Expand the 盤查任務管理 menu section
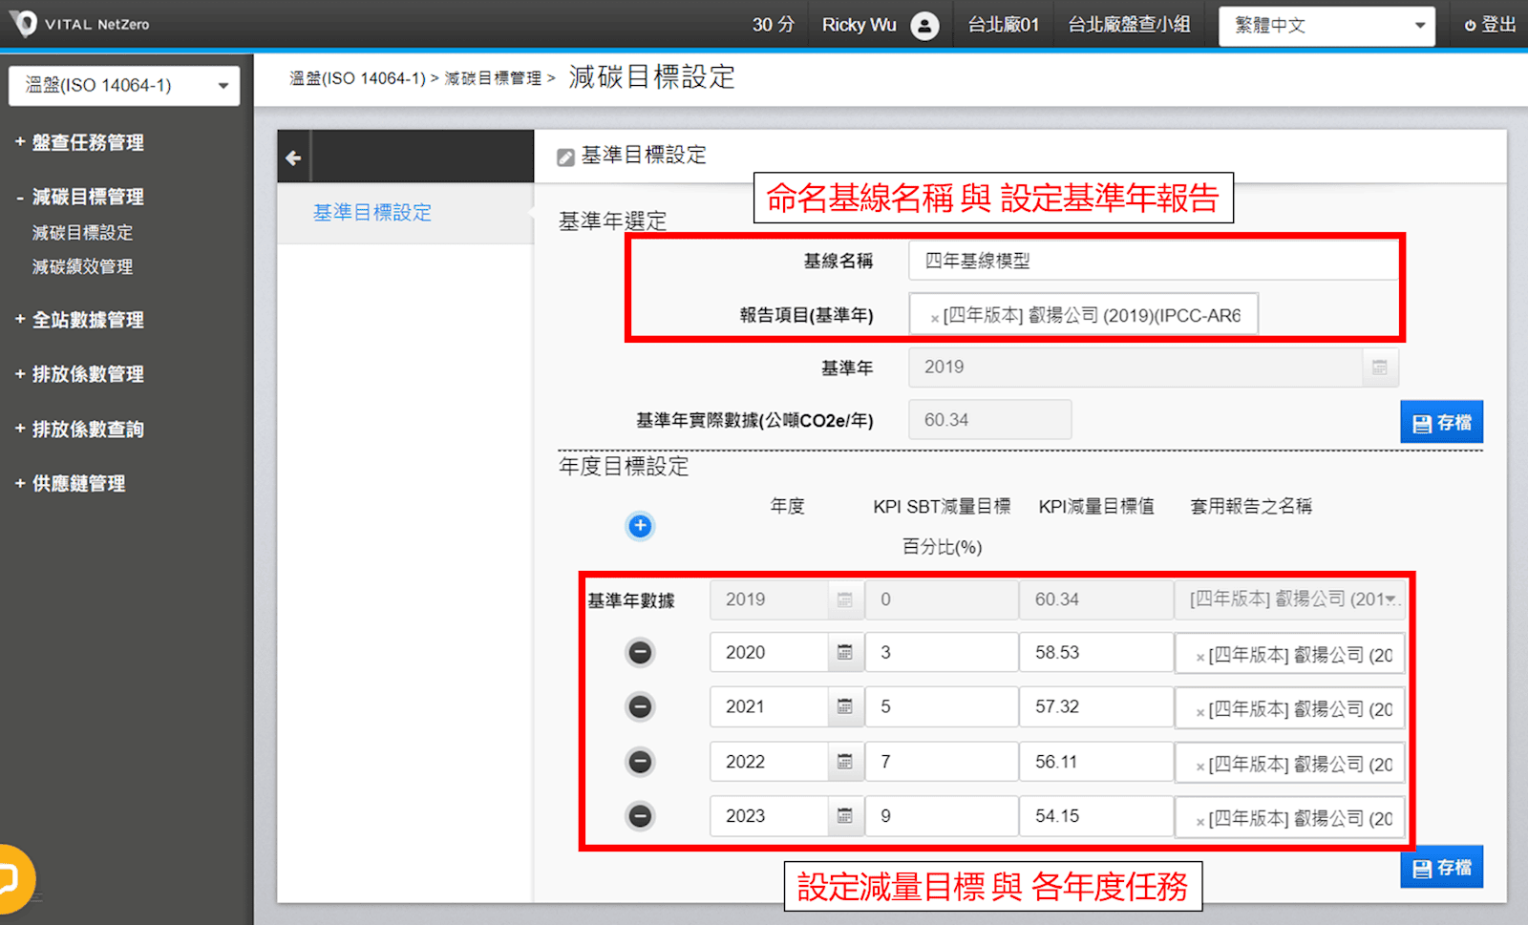 tap(88, 142)
